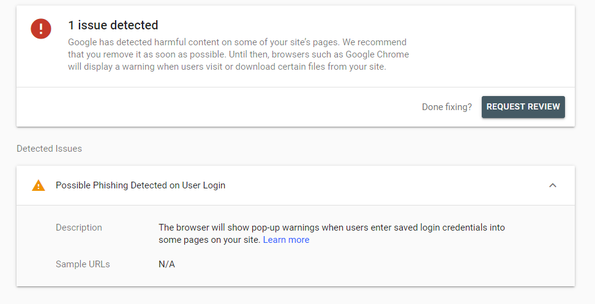Click the "some pages on your site." text

tap(209, 240)
